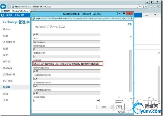
Task: Click the 取消 cancel button
Action: point(120,107)
